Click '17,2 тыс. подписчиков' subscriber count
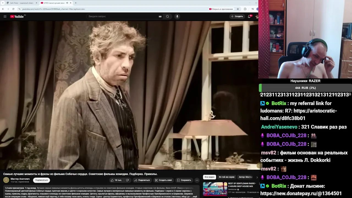Image resolution: width=352 pixels, height=198 pixels. pyautogui.click(x=20, y=182)
